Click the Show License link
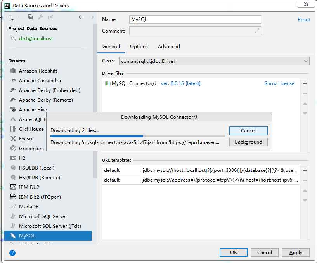The height and width of the screenshot is (263, 317). point(279,83)
